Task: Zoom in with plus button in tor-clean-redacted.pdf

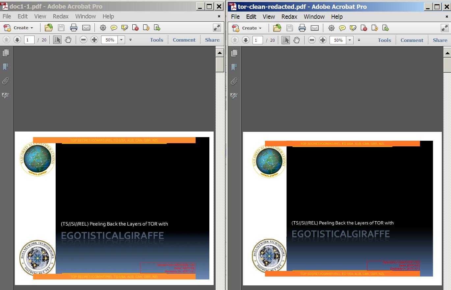Action: click(x=323, y=40)
